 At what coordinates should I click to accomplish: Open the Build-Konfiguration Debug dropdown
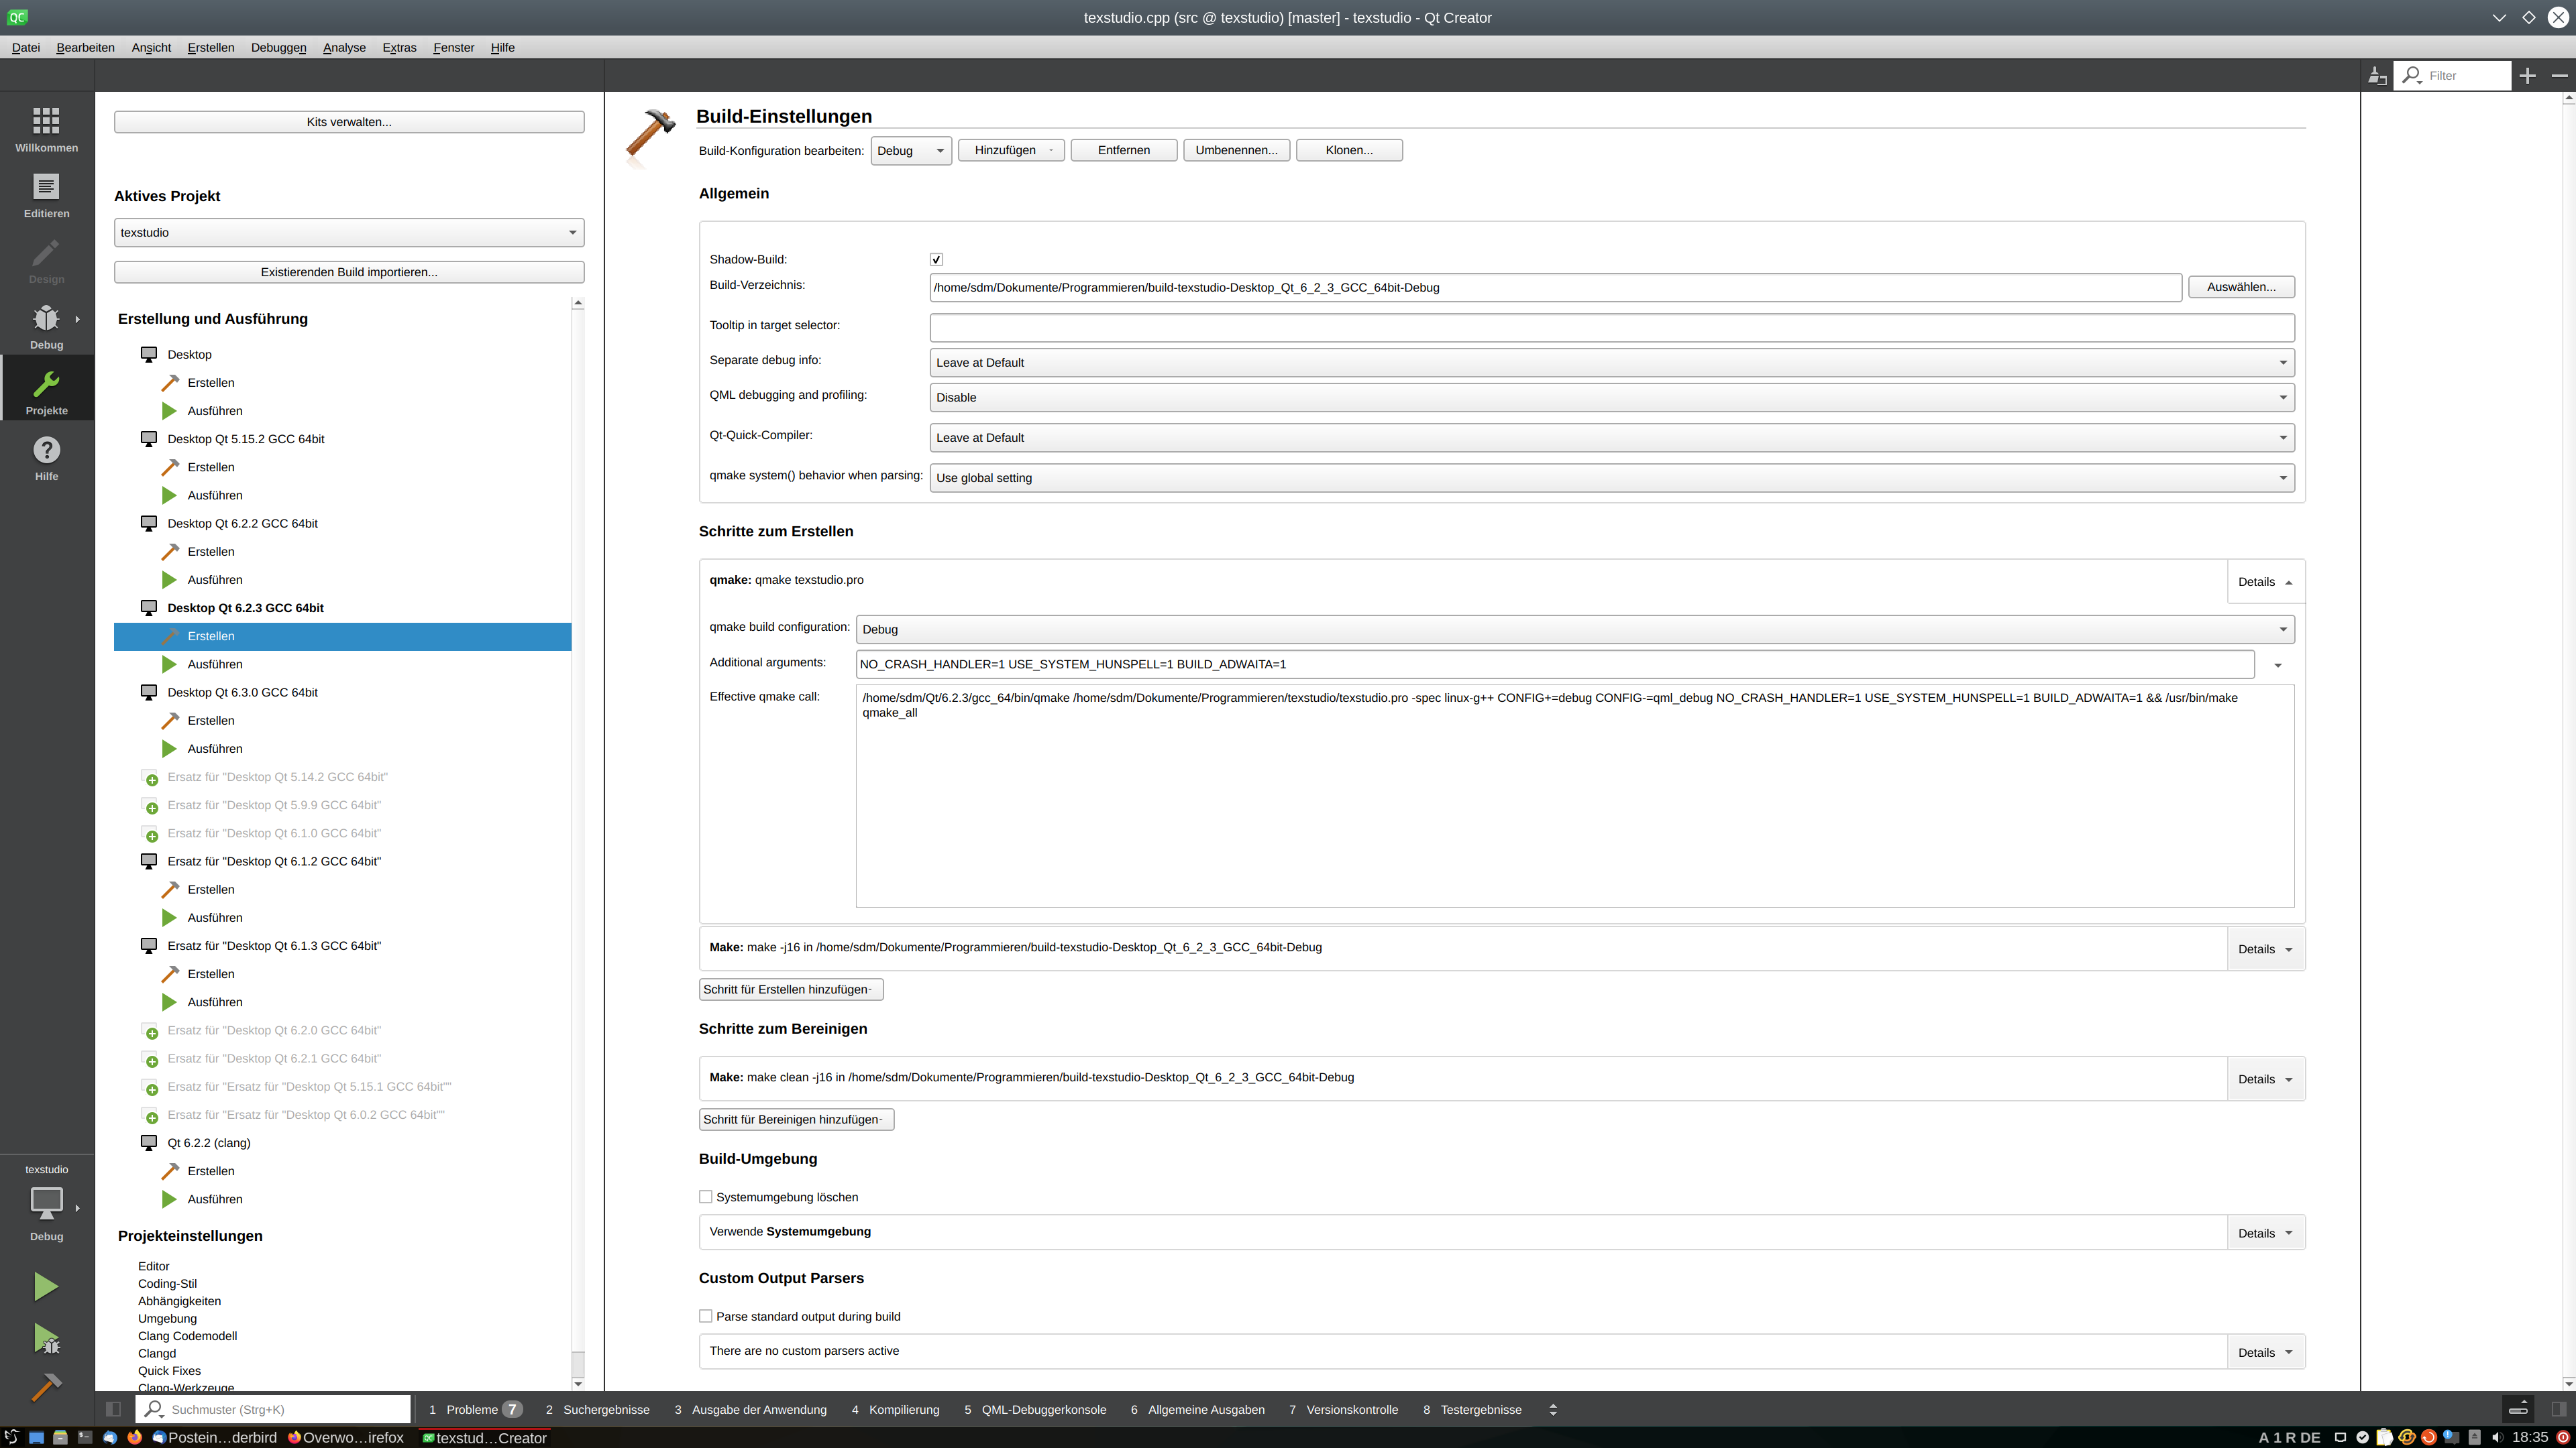(x=910, y=150)
